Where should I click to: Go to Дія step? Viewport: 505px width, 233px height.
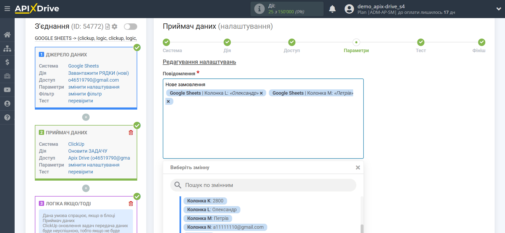click(x=227, y=42)
